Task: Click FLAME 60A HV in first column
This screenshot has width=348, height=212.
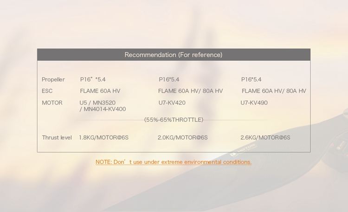Action: click(100, 91)
